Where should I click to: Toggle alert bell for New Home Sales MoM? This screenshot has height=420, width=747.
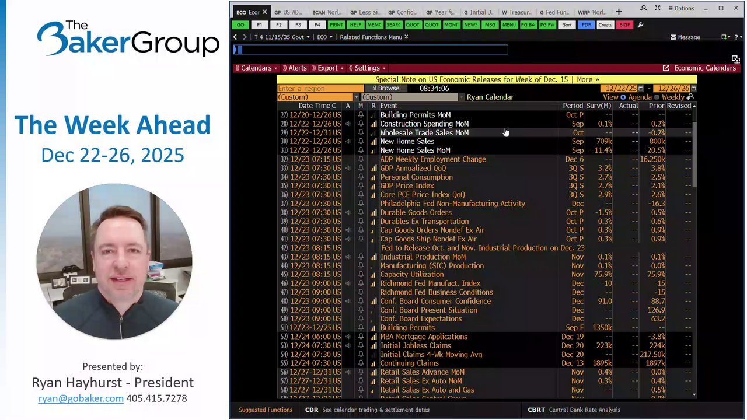pyautogui.click(x=361, y=150)
